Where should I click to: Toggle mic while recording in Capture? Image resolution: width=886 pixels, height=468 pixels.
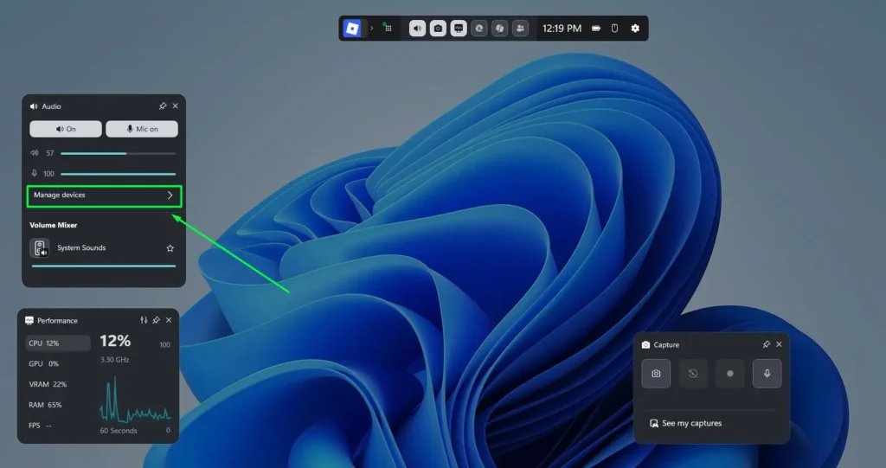(767, 374)
